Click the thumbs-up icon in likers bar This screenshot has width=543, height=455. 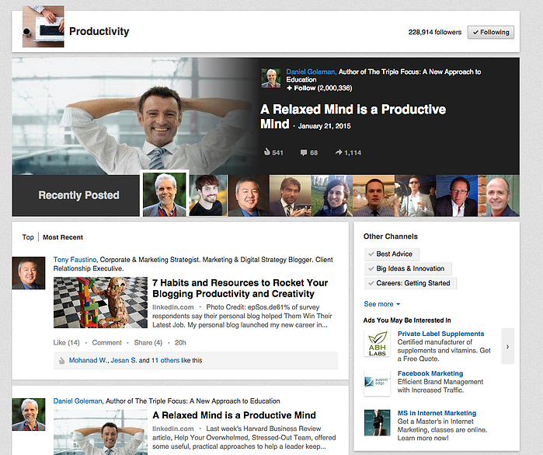point(61,360)
